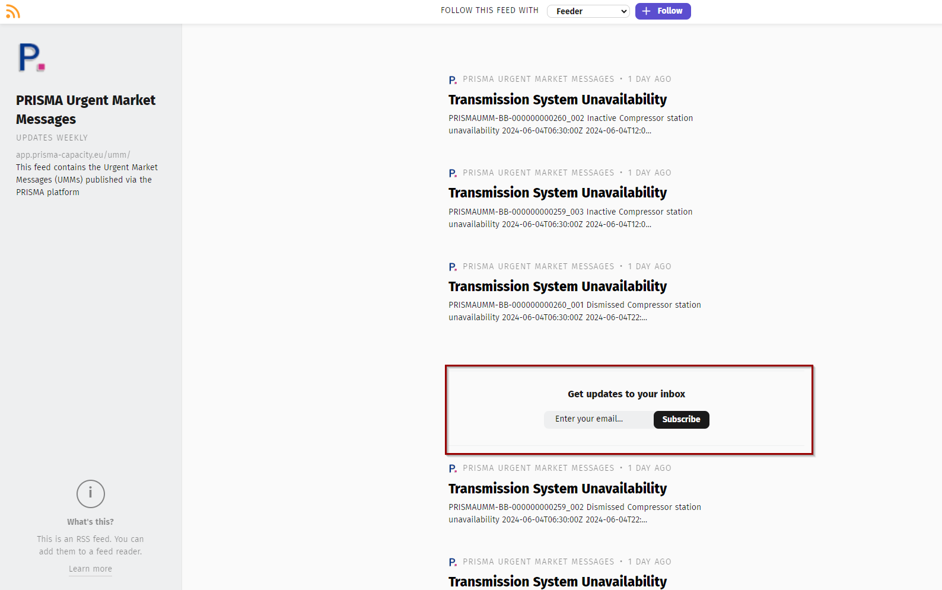Viewport: 942px width, 590px height.
Task: Open the last Transmission System Unavailability headline
Action: [557, 581]
